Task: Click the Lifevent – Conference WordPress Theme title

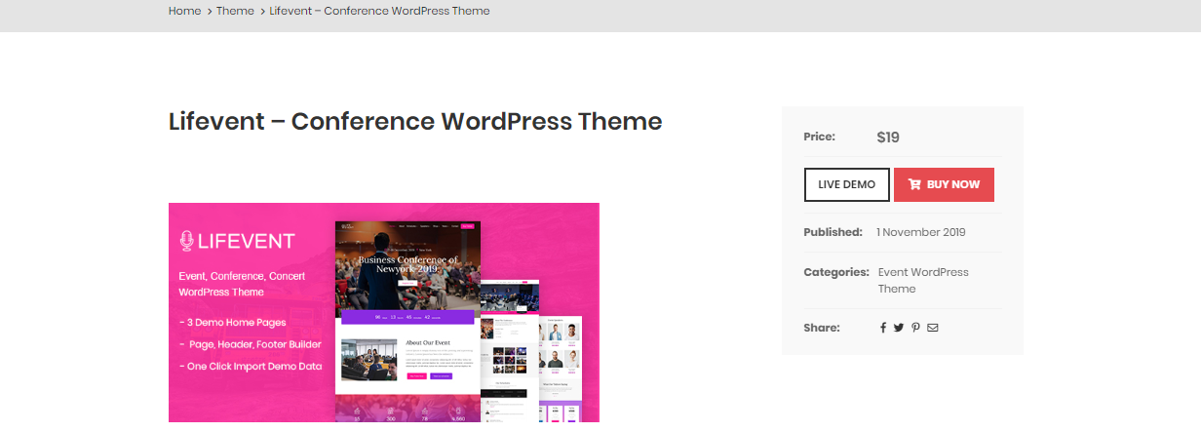Action: point(415,121)
